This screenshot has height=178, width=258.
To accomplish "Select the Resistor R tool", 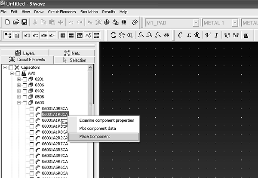I will [197, 35].
